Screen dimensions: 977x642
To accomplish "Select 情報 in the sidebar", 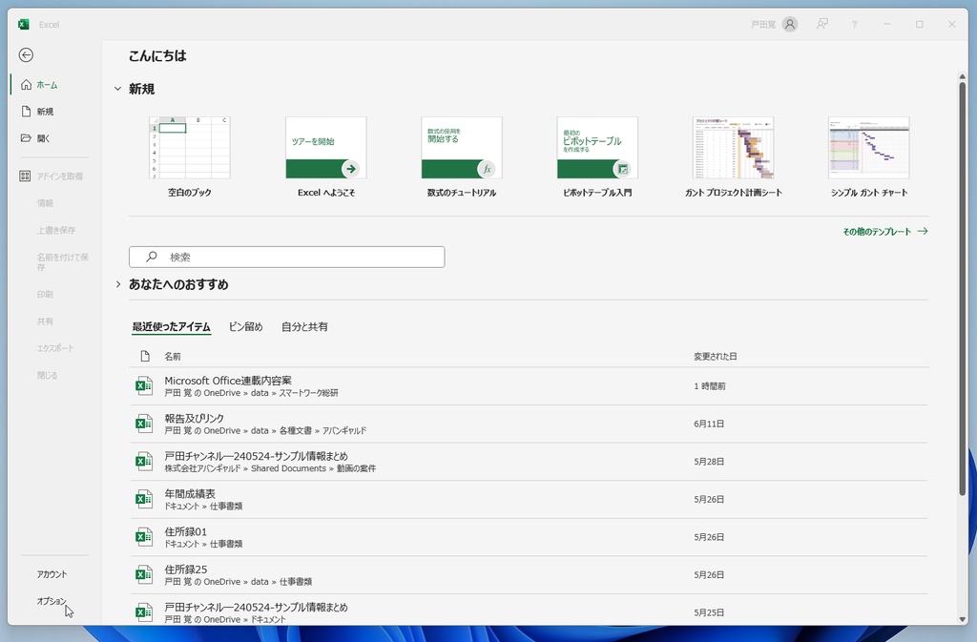I will click(x=45, y=203).
